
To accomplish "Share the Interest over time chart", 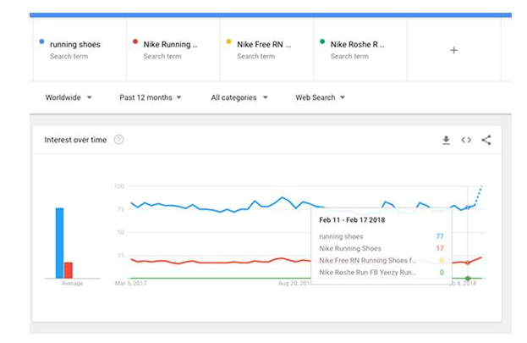I will click(x=486, y=140).
